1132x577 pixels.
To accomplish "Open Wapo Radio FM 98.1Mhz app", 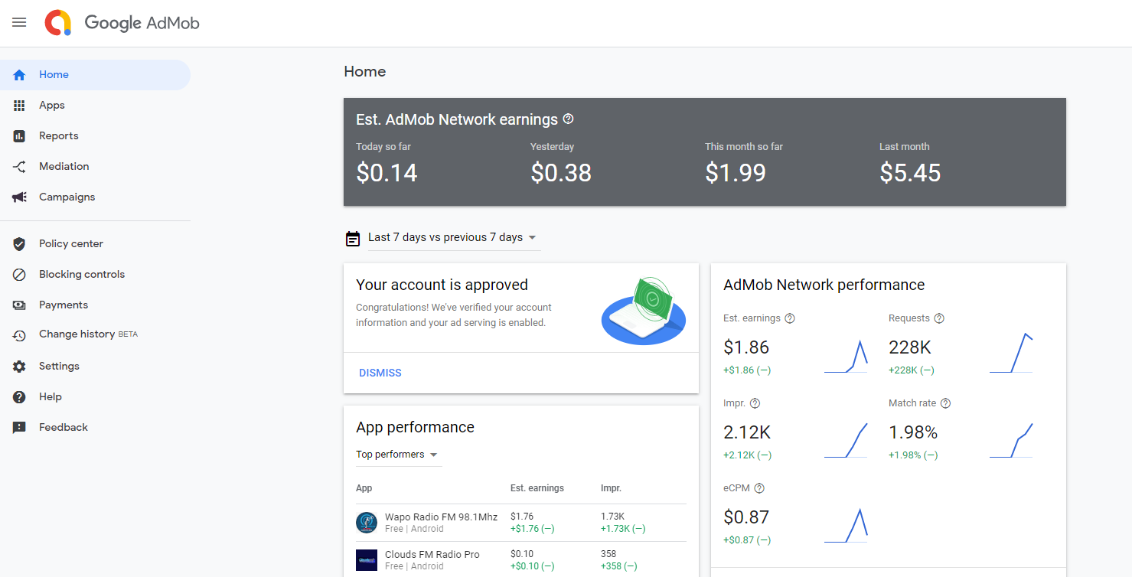I will [x=441, y=517].
